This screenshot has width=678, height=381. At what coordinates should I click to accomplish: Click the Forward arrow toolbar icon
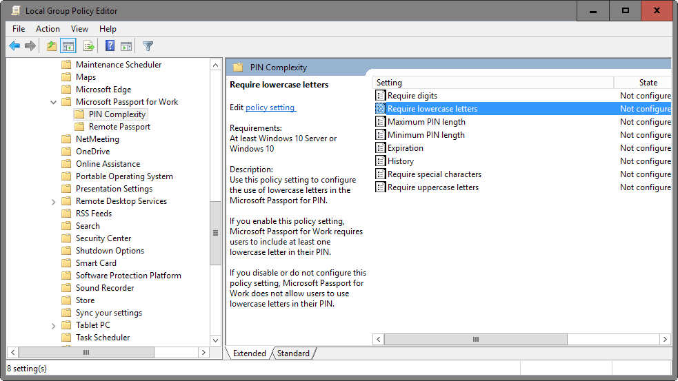(30, 46)
